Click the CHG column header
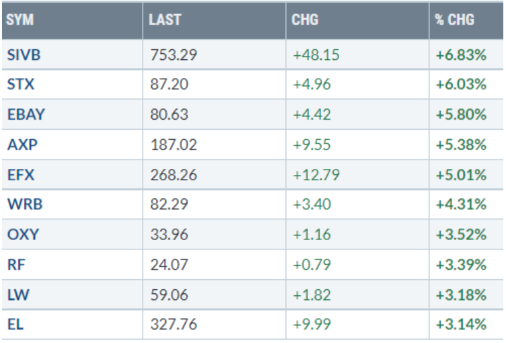 coord(305,20)
